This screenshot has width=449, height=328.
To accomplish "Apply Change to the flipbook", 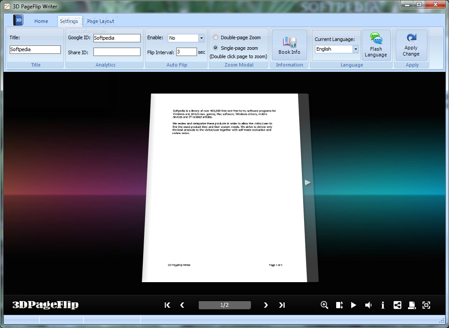I will (411, 45).
